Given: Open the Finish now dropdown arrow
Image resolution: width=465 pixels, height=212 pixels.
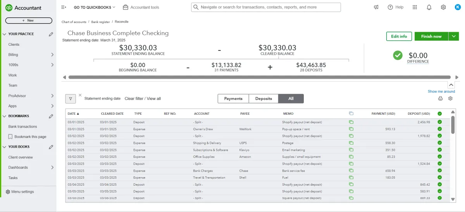Looking at the screenshot, I should pyautogui.click(x=454, y=36).
